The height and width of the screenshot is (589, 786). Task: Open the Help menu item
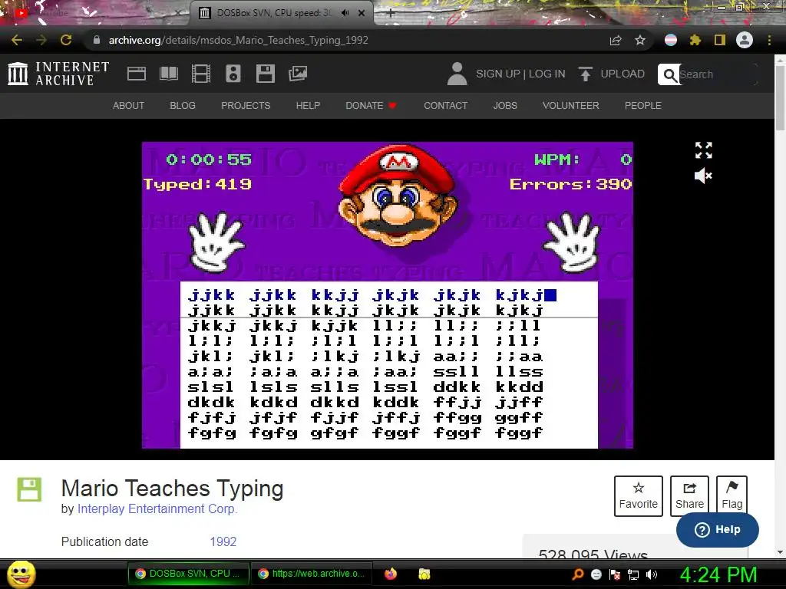tap(308, 106)
